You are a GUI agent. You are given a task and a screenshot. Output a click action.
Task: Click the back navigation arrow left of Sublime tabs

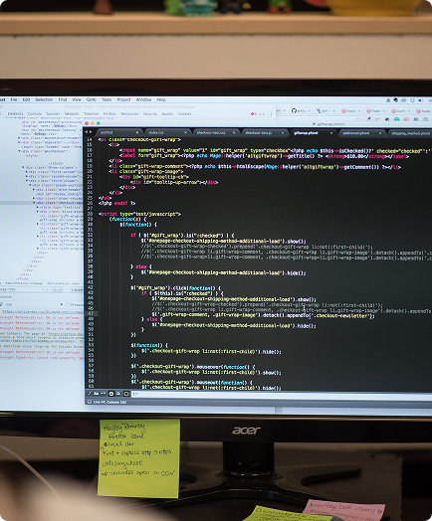[x=87, y=132]
